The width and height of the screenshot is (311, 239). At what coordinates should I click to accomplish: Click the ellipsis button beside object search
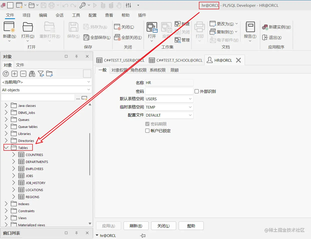[x=78, y=99]
